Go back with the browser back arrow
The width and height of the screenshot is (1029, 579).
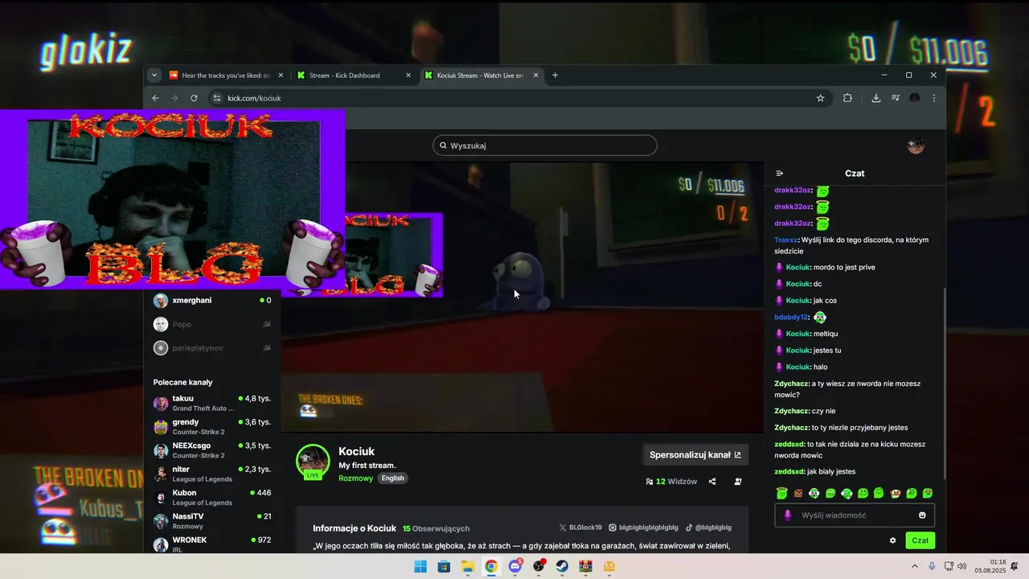156,98
